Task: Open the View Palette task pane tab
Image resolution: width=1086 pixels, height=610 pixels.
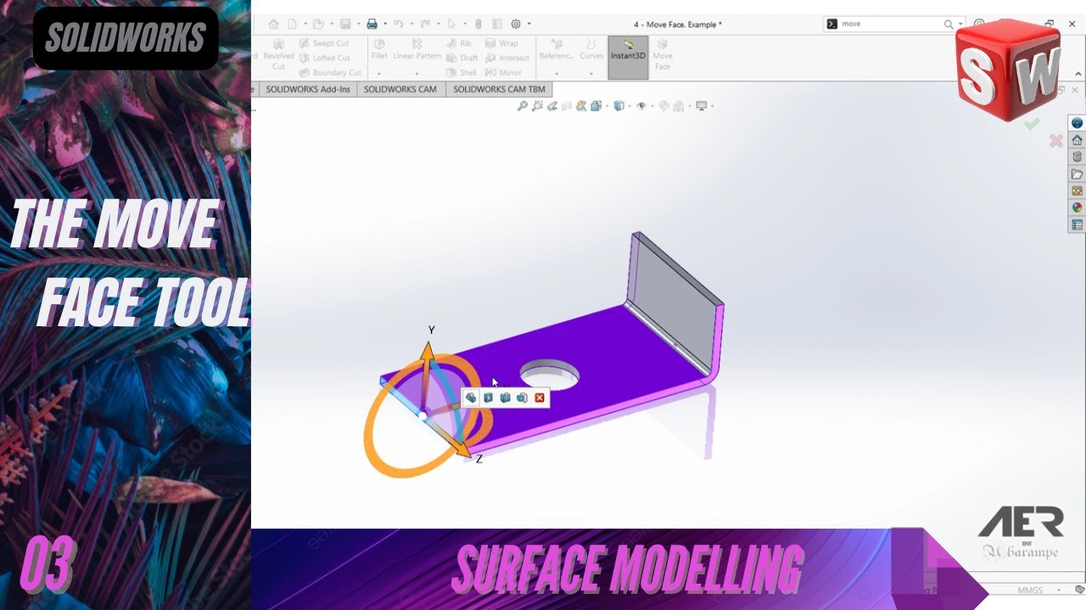Action: tap(1077, 191)
